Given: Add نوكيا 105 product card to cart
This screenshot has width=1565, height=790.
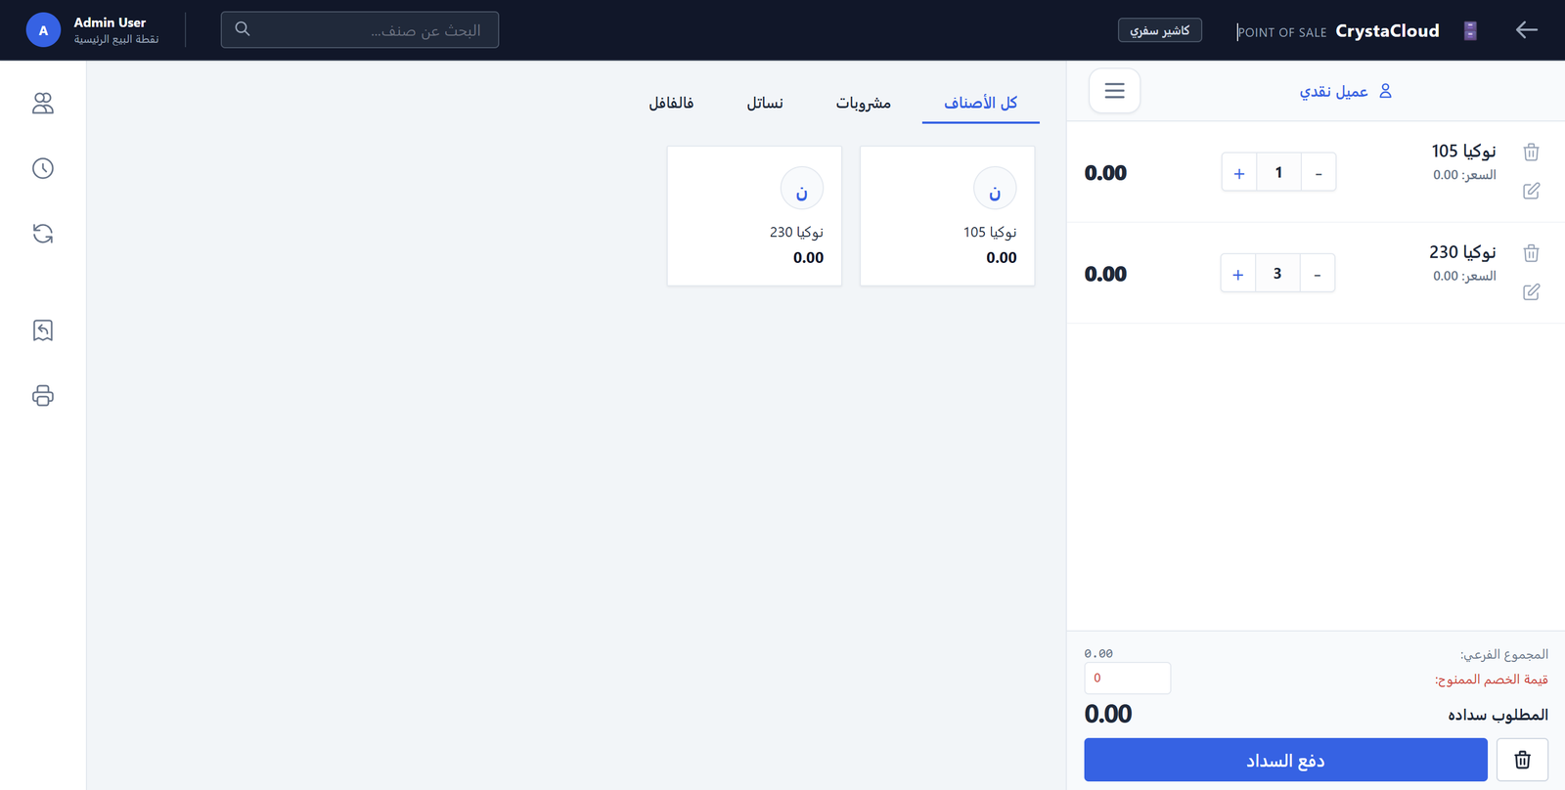Looking at the screenshot, I should coord(947,216).
